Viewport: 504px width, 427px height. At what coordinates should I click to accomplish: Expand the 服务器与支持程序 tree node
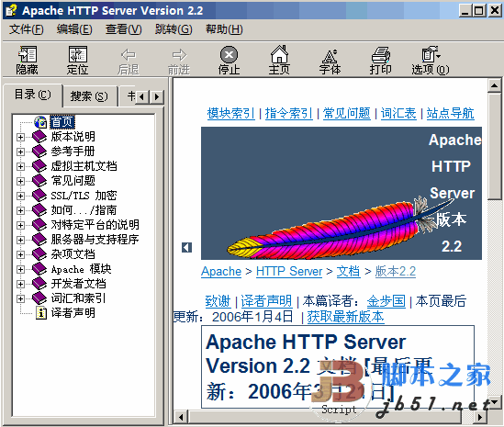[x=20, y=240]
